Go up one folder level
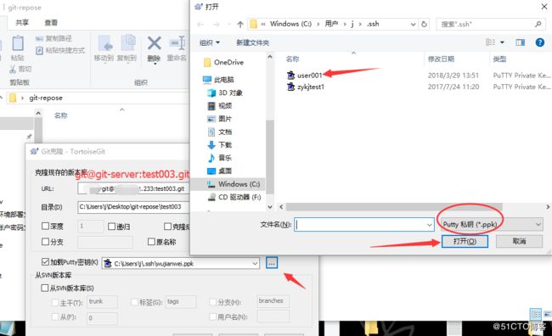Image resolution: width=552 pixels, height=336 pixels. tap(240, 25)
